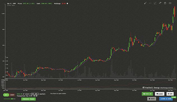177x102 pixels.
Task: Open LEARN & EARN section
Action: [x=166, y=99]
